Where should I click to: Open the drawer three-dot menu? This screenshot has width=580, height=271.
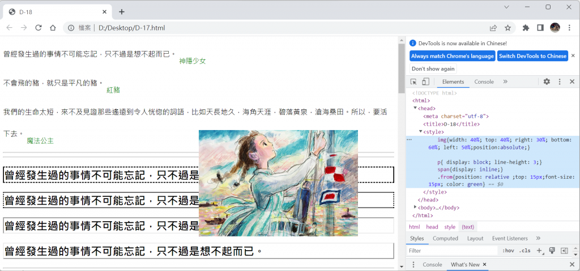click(x=413, y=264)
